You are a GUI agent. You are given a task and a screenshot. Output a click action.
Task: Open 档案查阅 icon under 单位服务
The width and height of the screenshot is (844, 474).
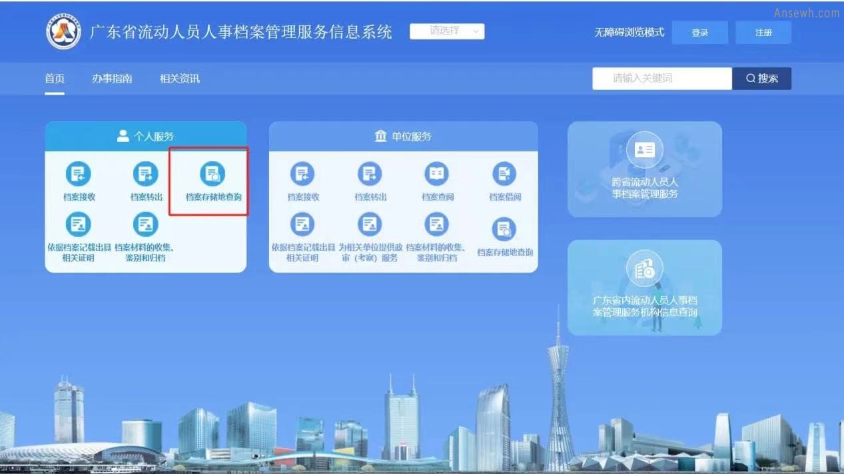(437, 175)
